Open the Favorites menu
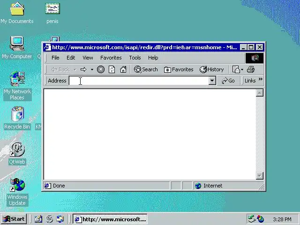The width and height of the screenshot is (300, 225). click(111, 58)
